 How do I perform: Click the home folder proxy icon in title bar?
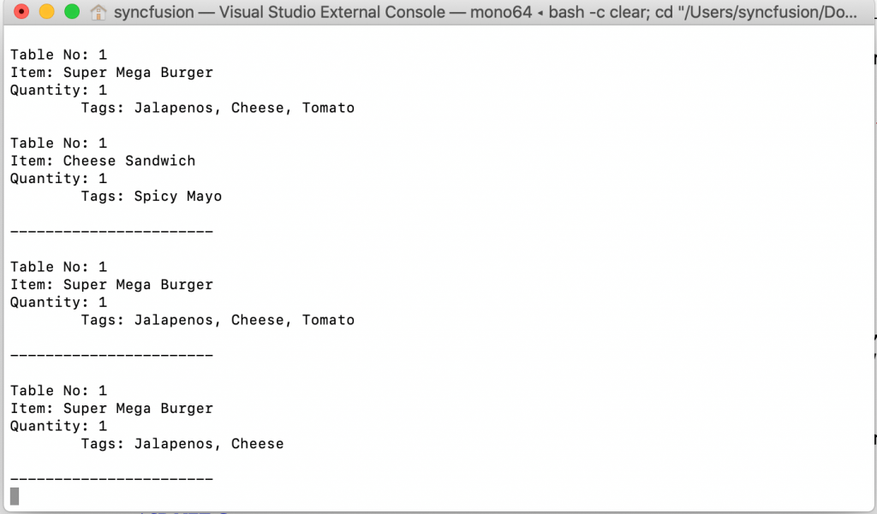(97, 12)
